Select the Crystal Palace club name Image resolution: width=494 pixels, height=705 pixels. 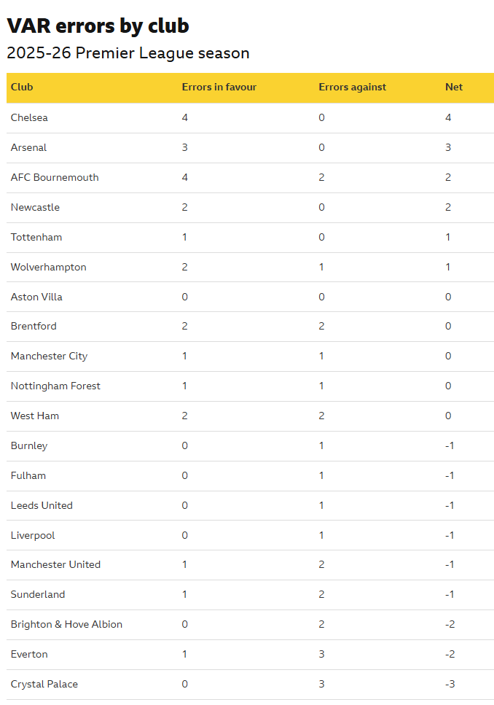pyautogui.click(x=44, y=685)
